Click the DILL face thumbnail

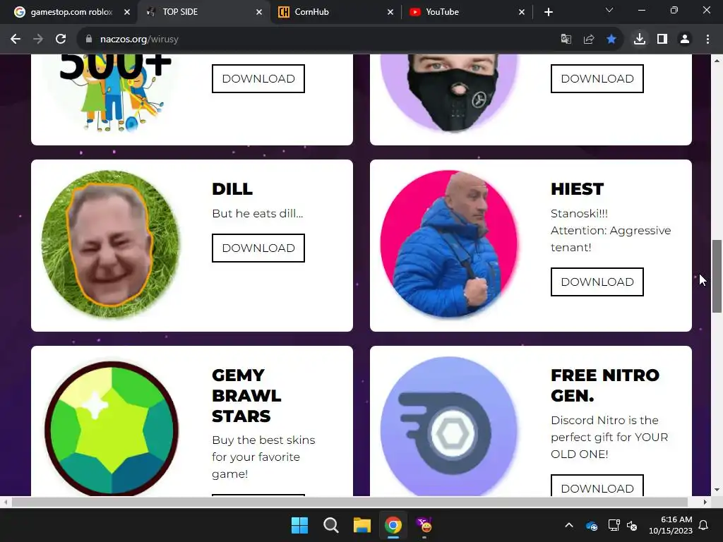(111, 244)
